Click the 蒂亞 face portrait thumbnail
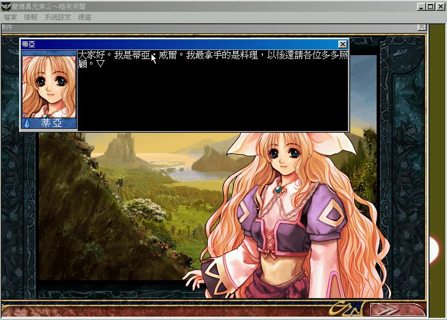This screenshot has width=447, height=320. pos(49,87)
